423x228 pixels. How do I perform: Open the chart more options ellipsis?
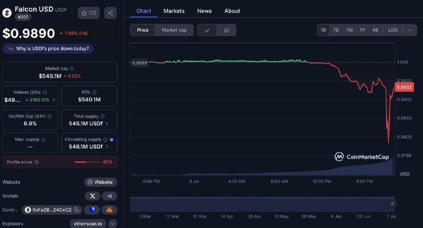click(x=410, y=30)
